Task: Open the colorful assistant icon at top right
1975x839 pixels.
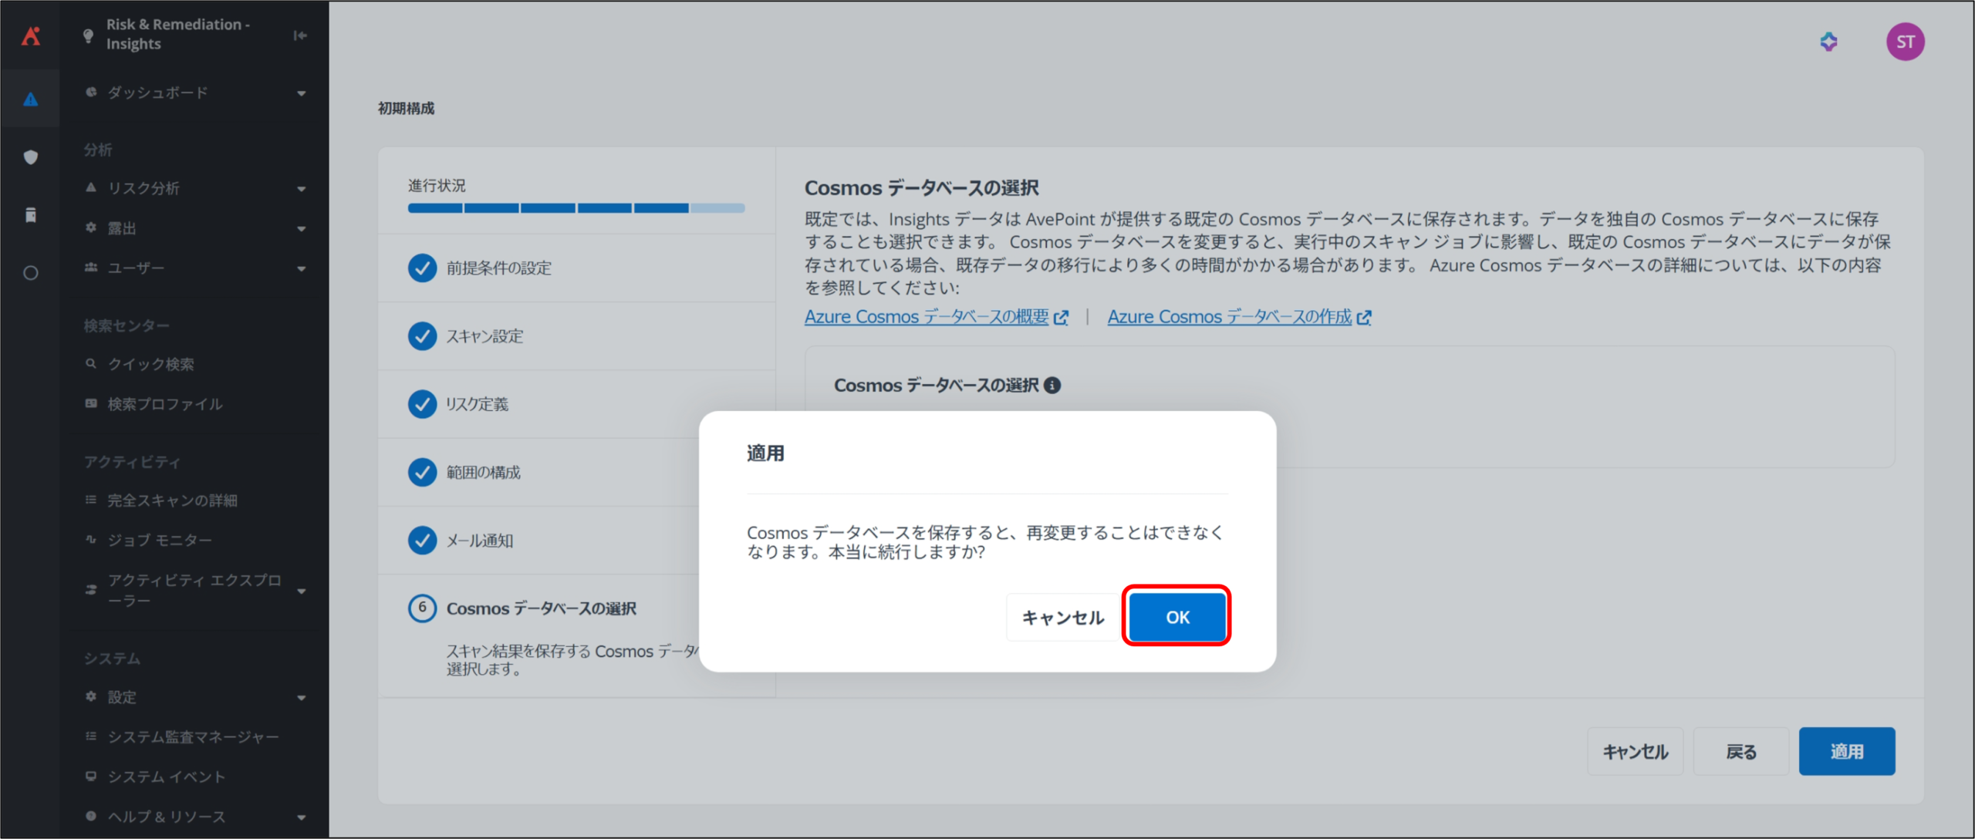Action: click(x=1828, y=42)
